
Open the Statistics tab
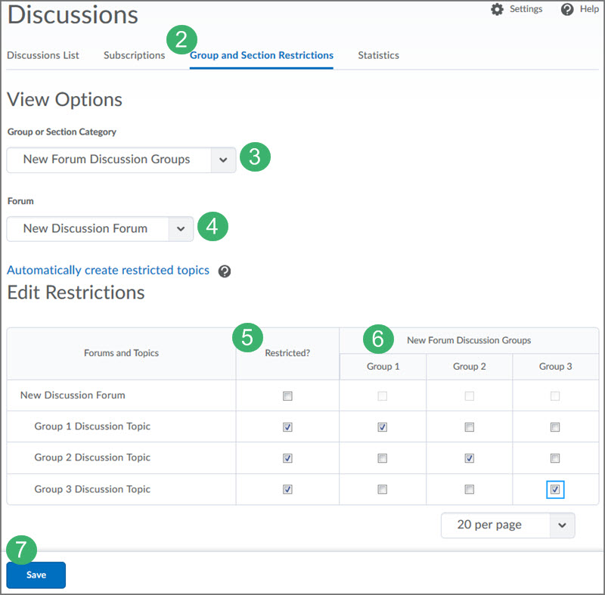pyautogui.click(x=379, y=55)
